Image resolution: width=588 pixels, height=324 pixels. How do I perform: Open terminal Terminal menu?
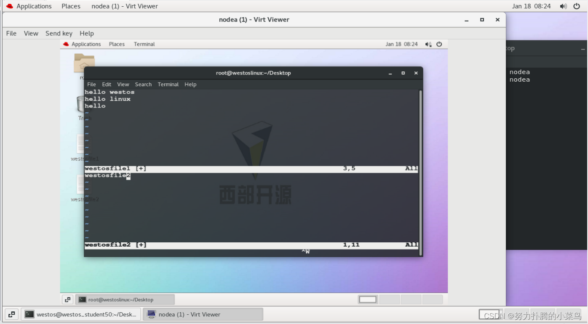coord(168,84)
